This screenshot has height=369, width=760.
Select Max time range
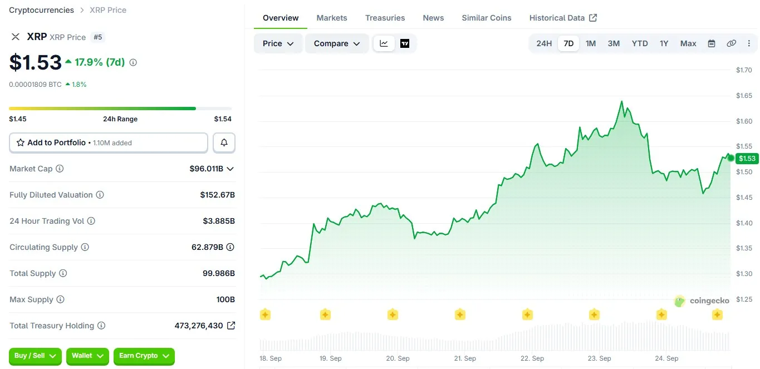(x=688, y=43)
